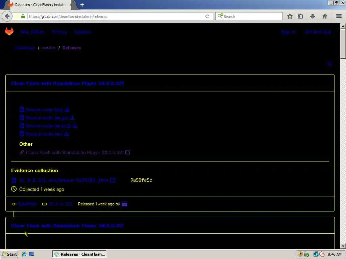Viewport: 346px width, 259px height.
Task: Click the Sign in link
Action: pos(288,32)
